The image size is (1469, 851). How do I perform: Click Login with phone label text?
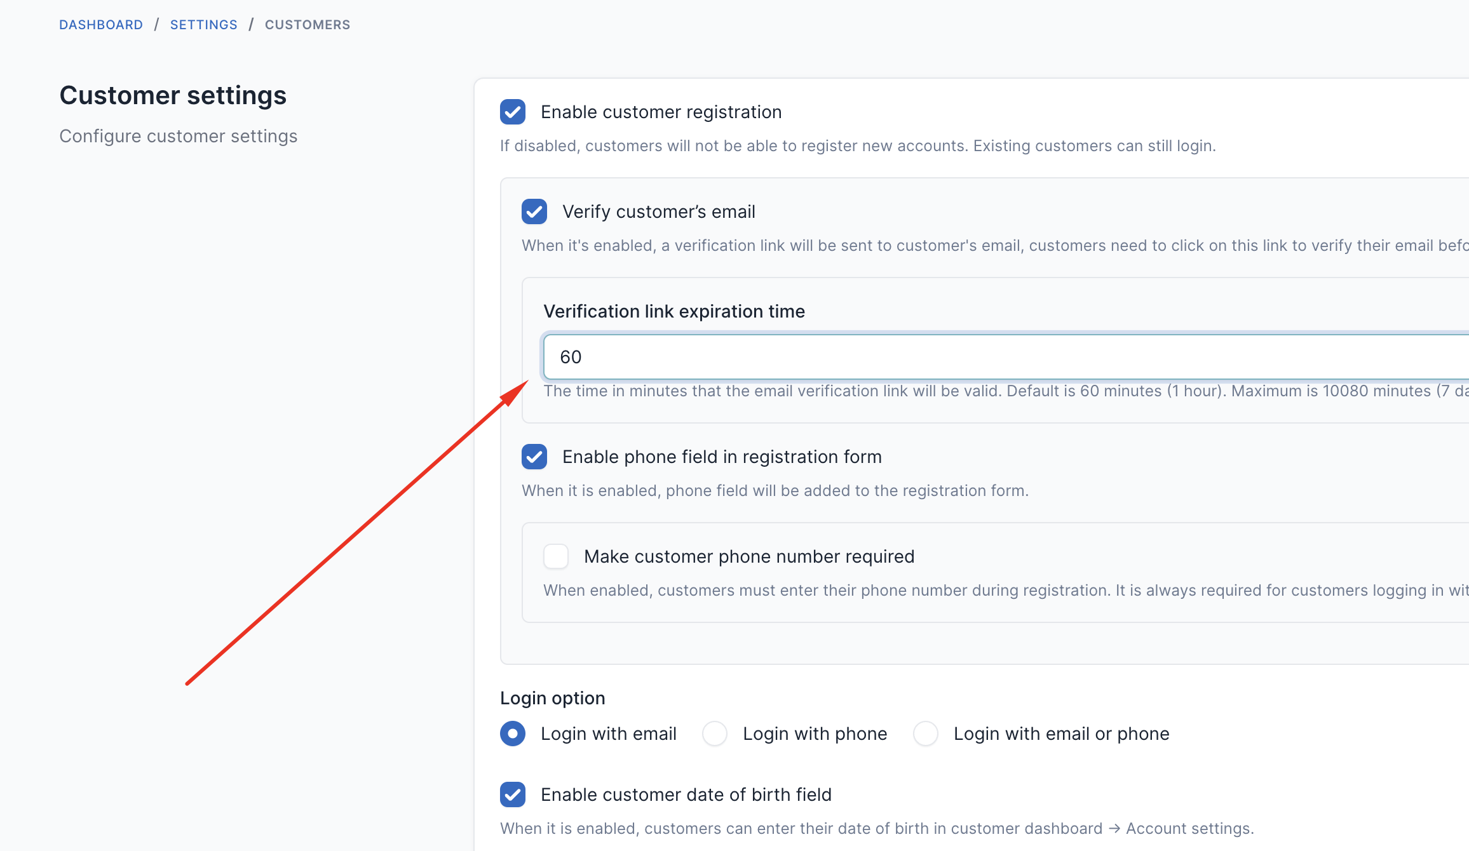[x=815, y=734]
